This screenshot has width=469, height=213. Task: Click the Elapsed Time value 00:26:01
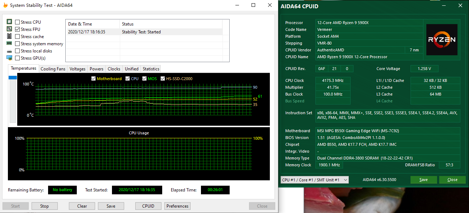coord(215,190)
